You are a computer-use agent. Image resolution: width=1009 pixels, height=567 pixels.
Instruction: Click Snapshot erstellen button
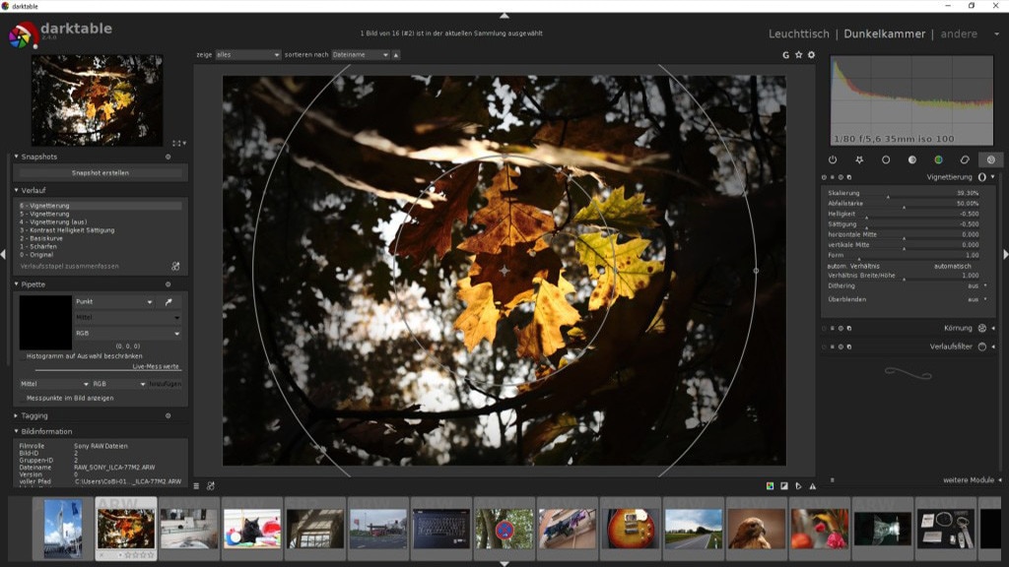[101, 173]
